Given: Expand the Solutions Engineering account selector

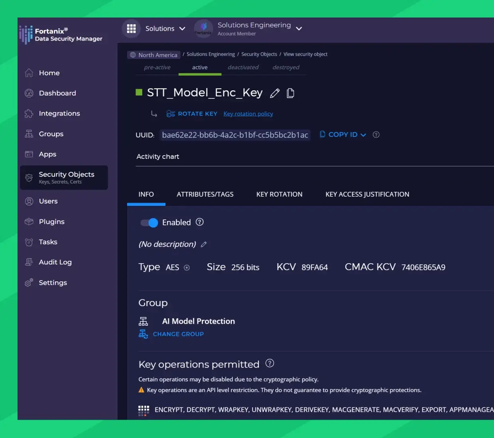Looking at the screenshot, I should (x=299, y=29).
